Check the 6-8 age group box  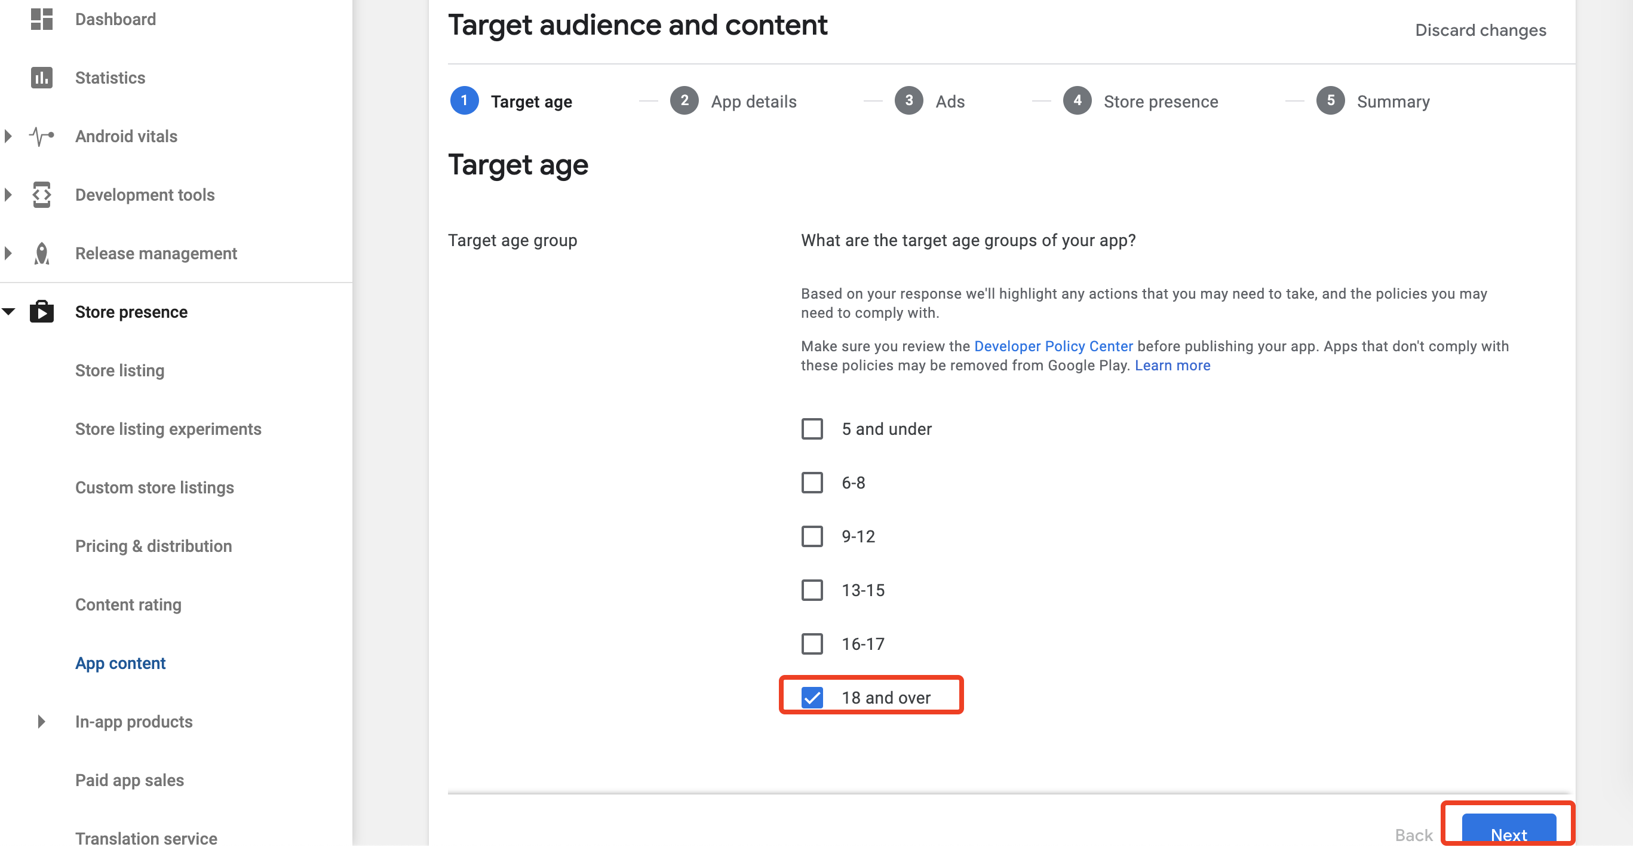point(812,483)
